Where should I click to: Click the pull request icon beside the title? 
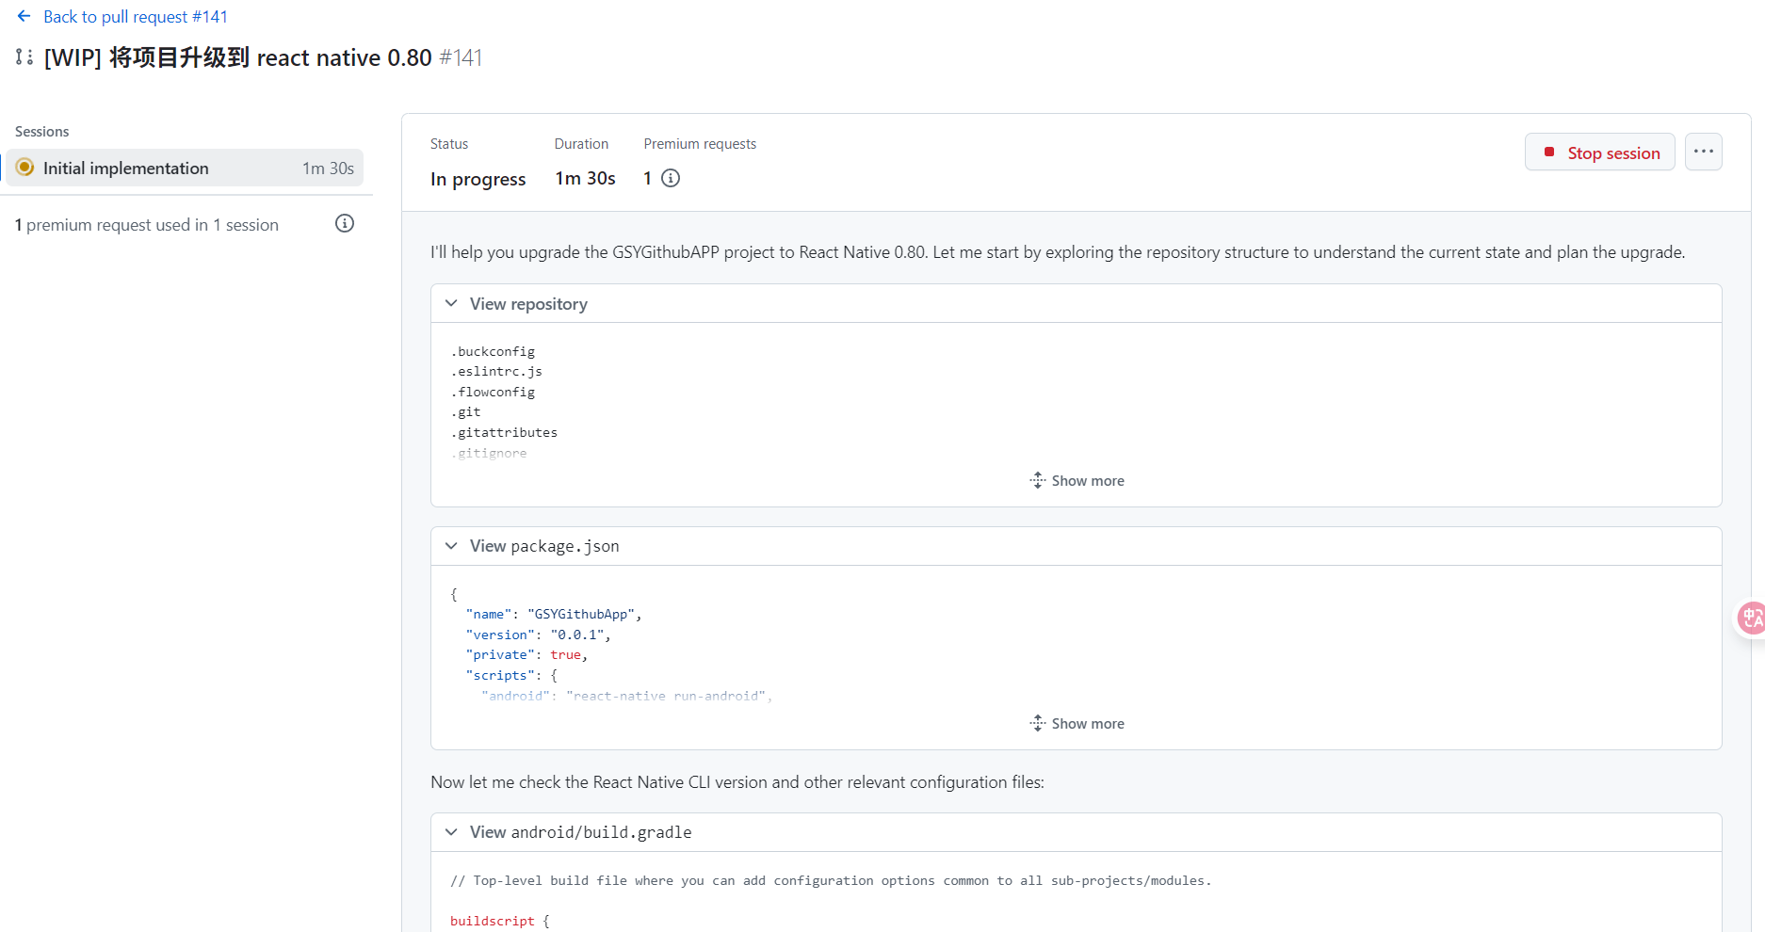(24, 57)
